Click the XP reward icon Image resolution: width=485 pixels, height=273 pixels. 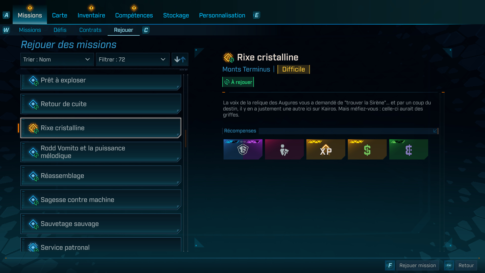(x=326, y=149)
